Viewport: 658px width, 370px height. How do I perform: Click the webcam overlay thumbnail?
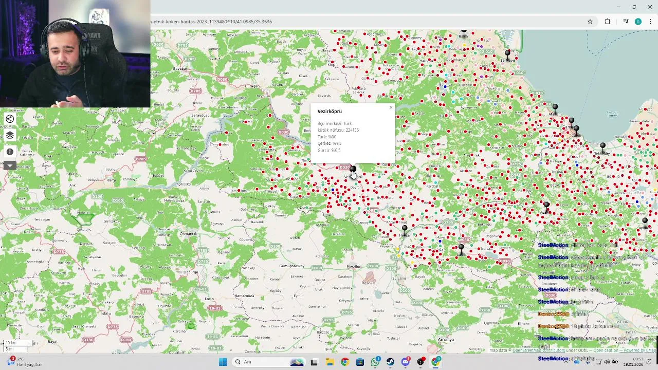(x=75, y=53)
